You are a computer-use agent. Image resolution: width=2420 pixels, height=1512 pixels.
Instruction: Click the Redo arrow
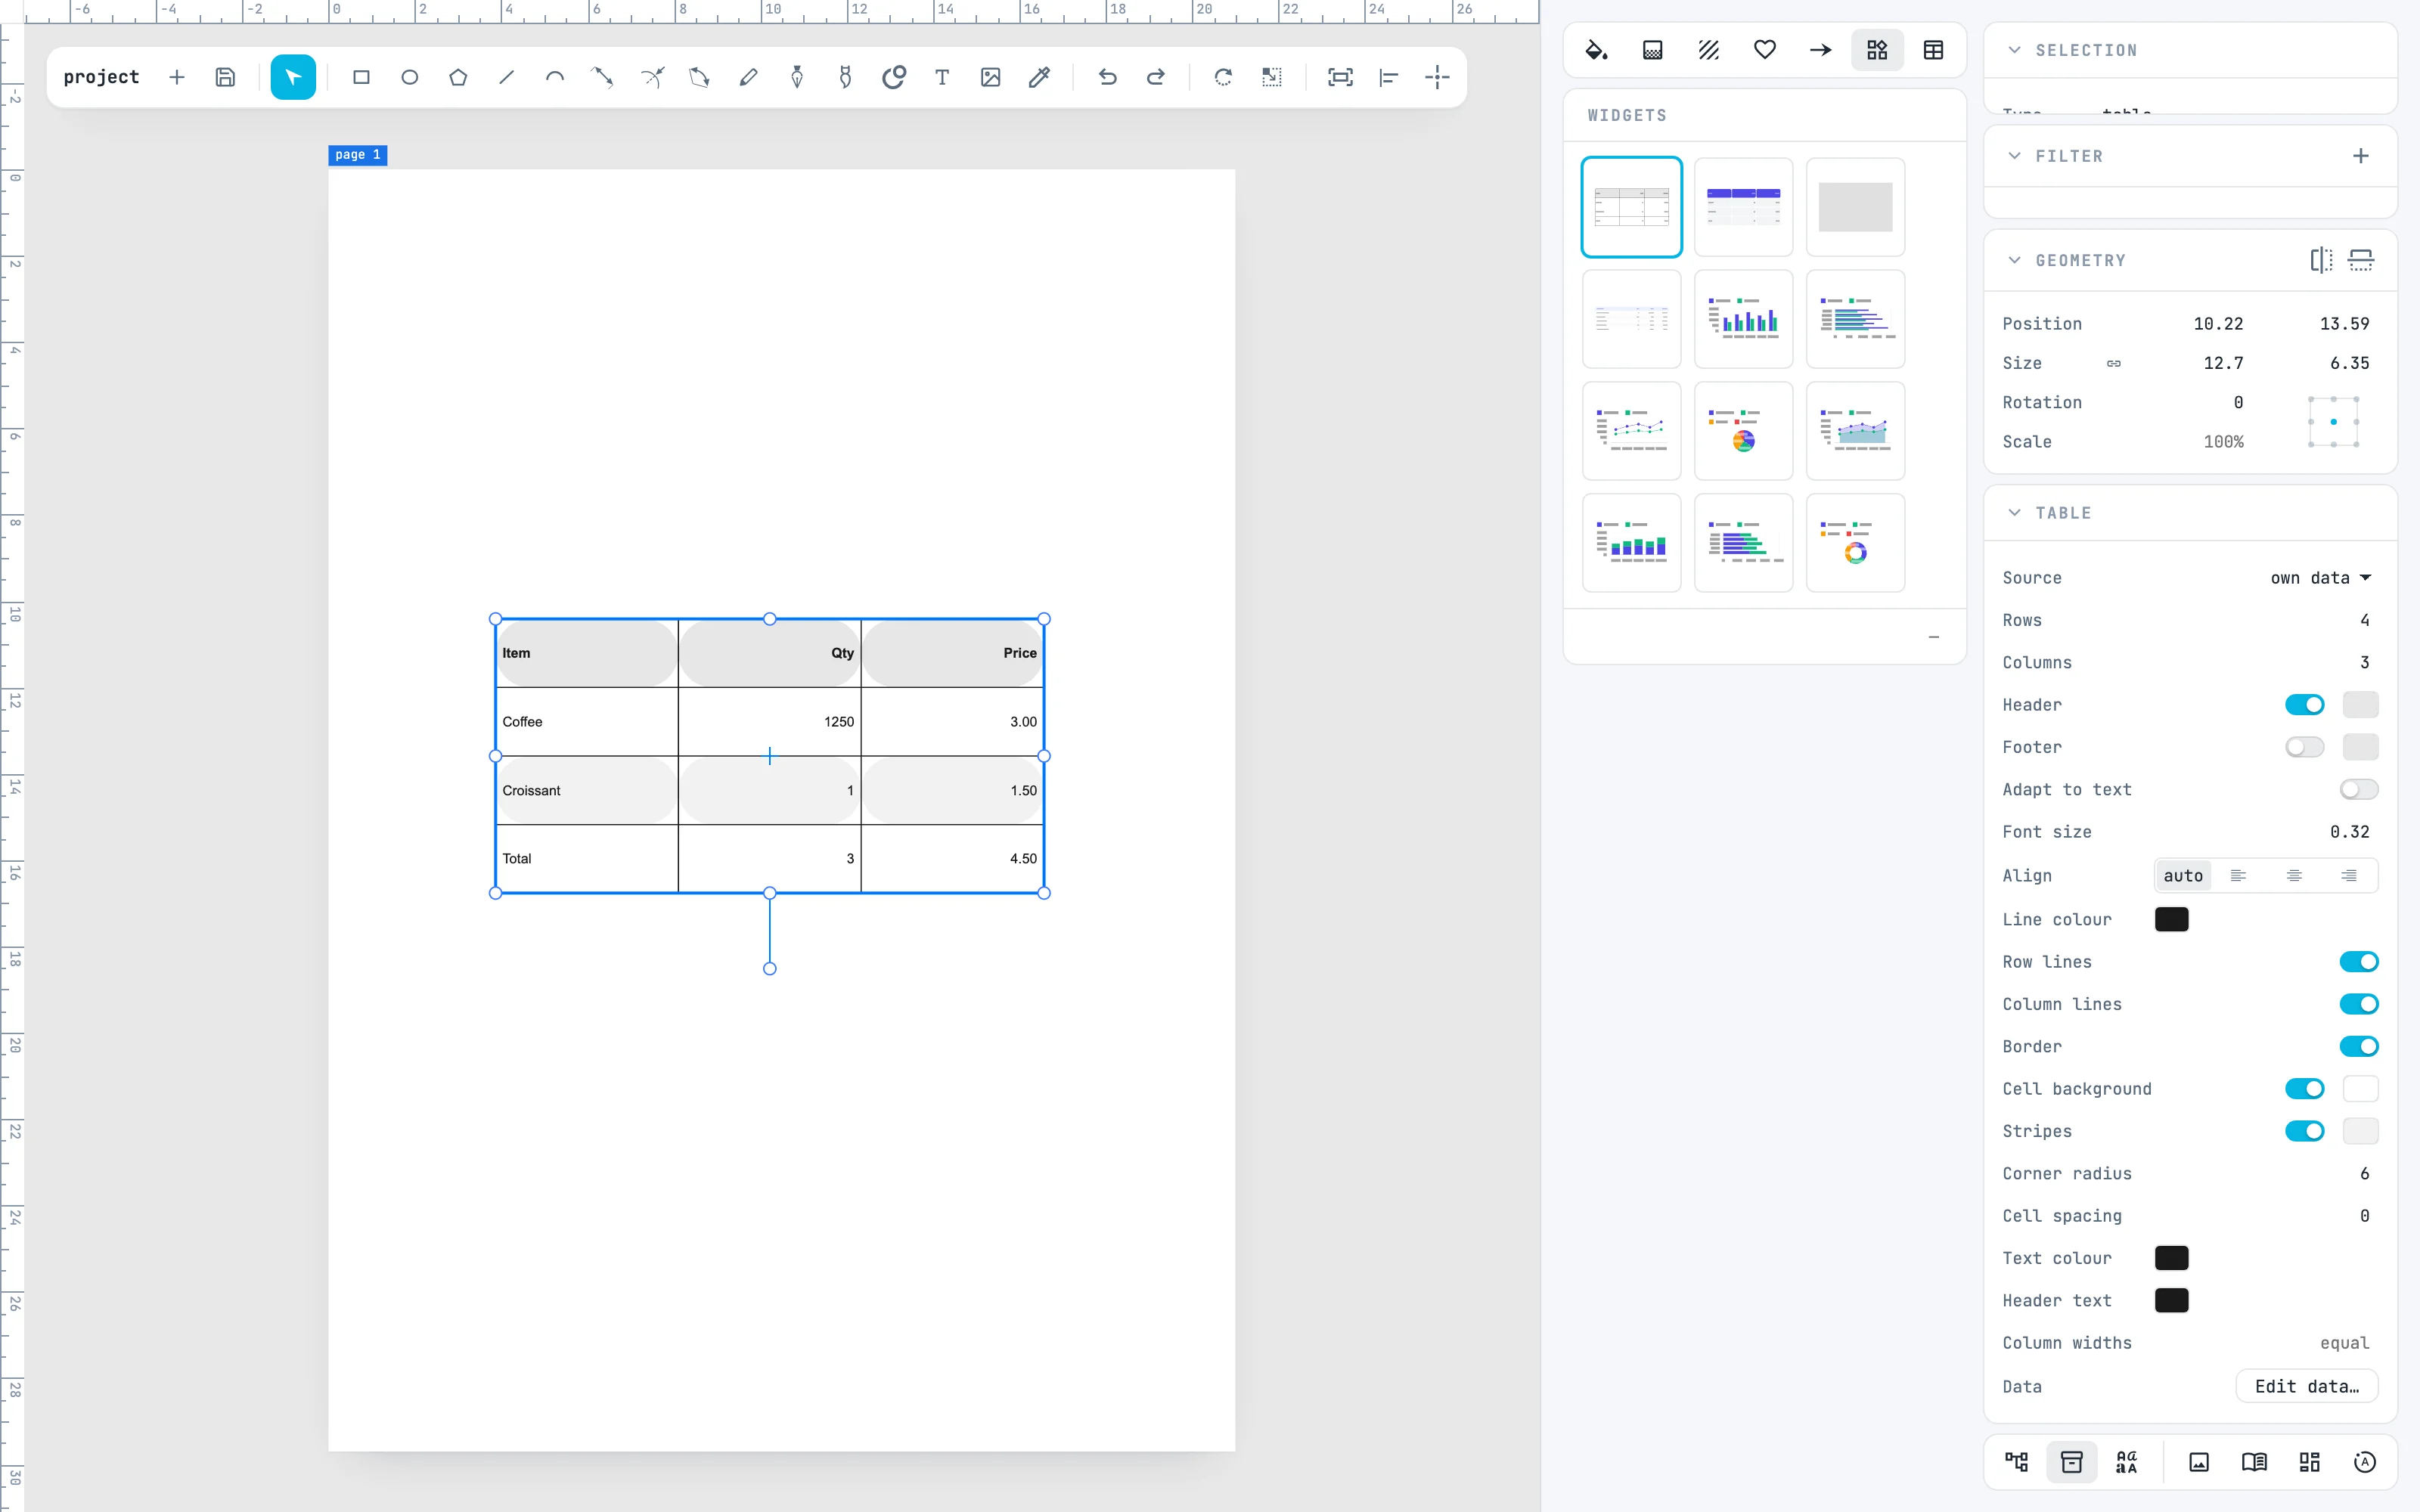(x=1155, y=77)
